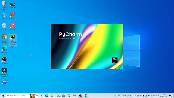Open the user folder on the desktop
Viewport: 174px width, 98px height.
click(4, 5)
